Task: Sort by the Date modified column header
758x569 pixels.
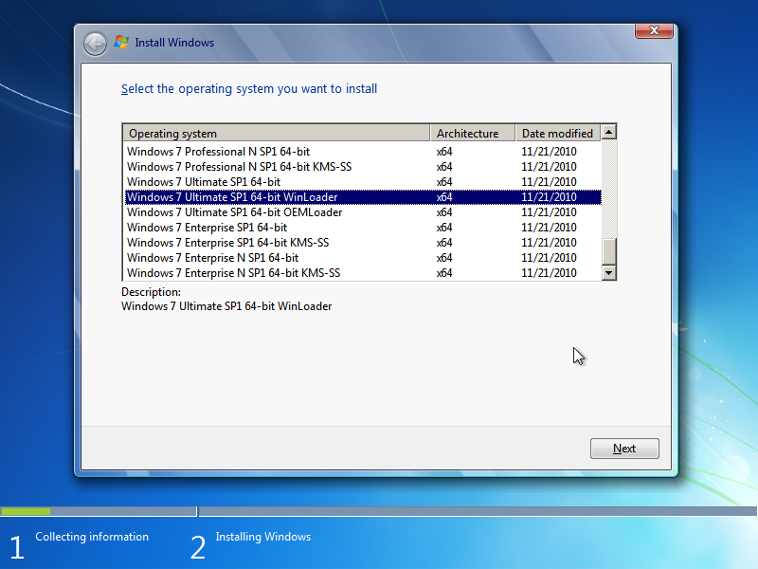Action: pyautogui.click(x=559, y=133)
